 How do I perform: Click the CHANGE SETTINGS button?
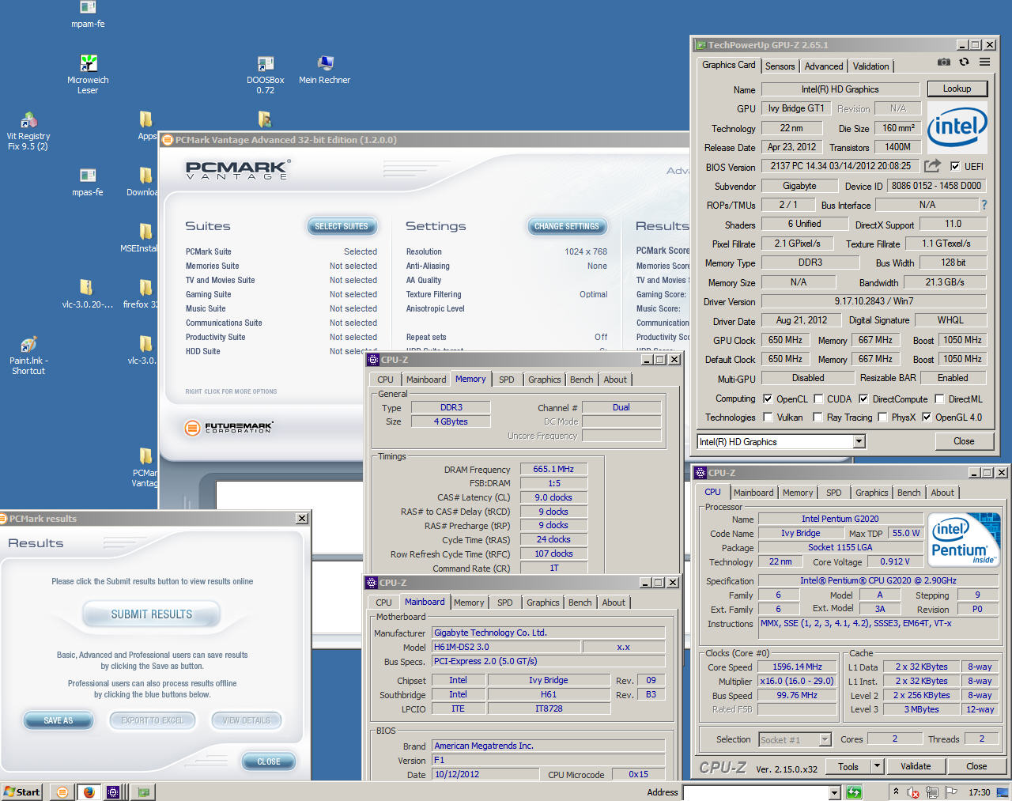567,226
